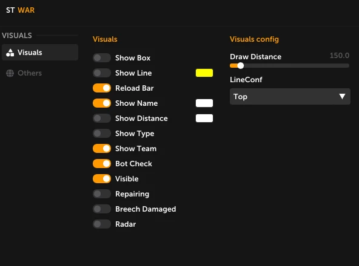Open the LineConf Top dropdown
Screen dimensions: 359x266
(290, 97)
